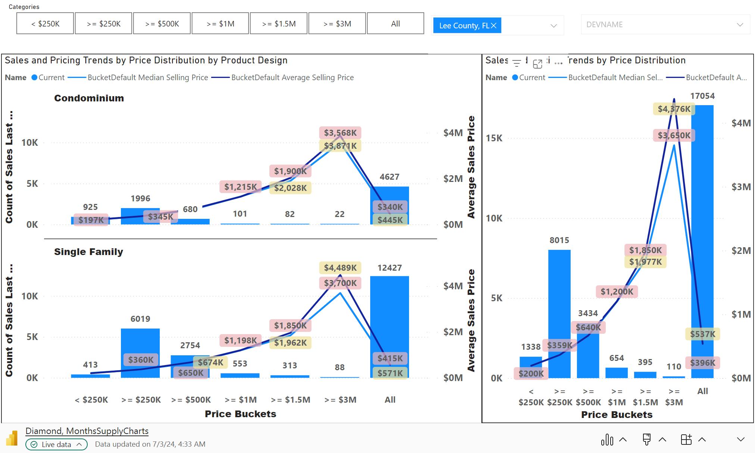Click the filter icon on the right chart header
Screen dimensions: 755x453
click(x=517, y=63)
